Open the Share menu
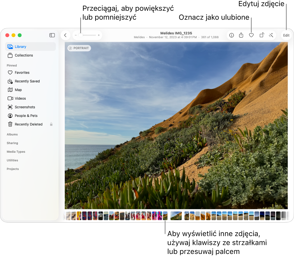The image size is (294, 257). pos(241,35)
